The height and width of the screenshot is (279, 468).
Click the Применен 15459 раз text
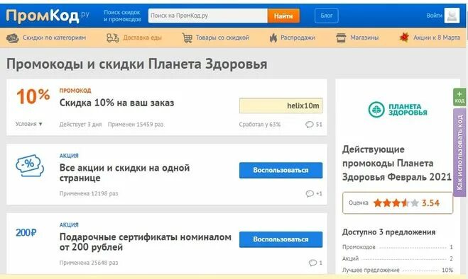136,125
